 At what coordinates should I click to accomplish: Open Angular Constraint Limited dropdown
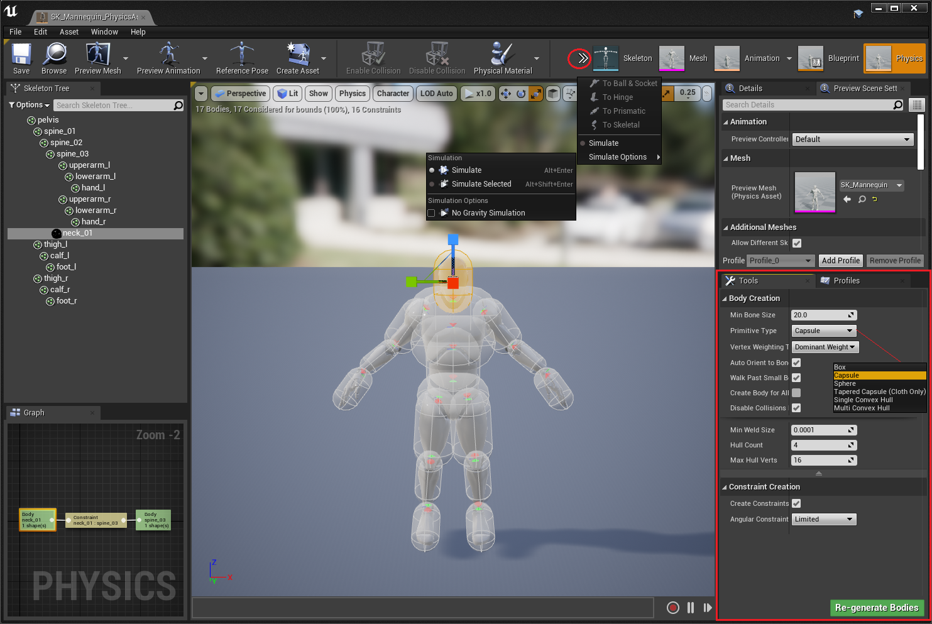tap(823, 519)
